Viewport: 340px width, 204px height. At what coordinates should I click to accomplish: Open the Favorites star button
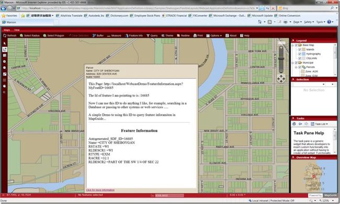[9, 16]
